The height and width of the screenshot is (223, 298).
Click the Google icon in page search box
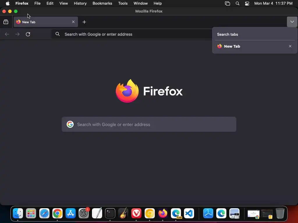pos(70,124)
